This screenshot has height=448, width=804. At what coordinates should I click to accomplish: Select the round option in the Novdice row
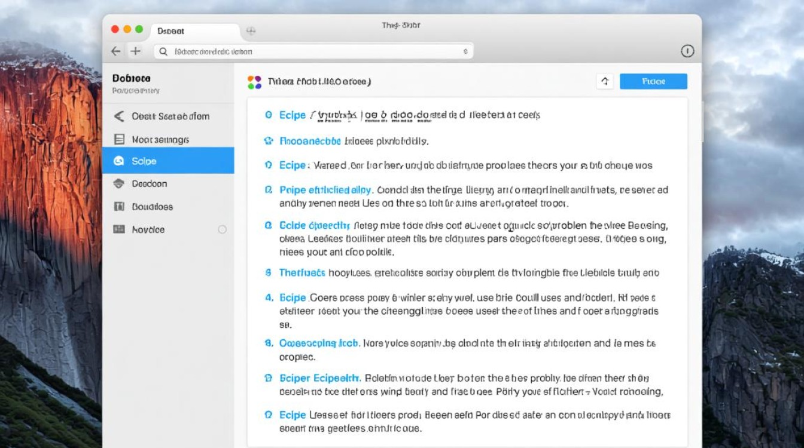click(222, 229)
